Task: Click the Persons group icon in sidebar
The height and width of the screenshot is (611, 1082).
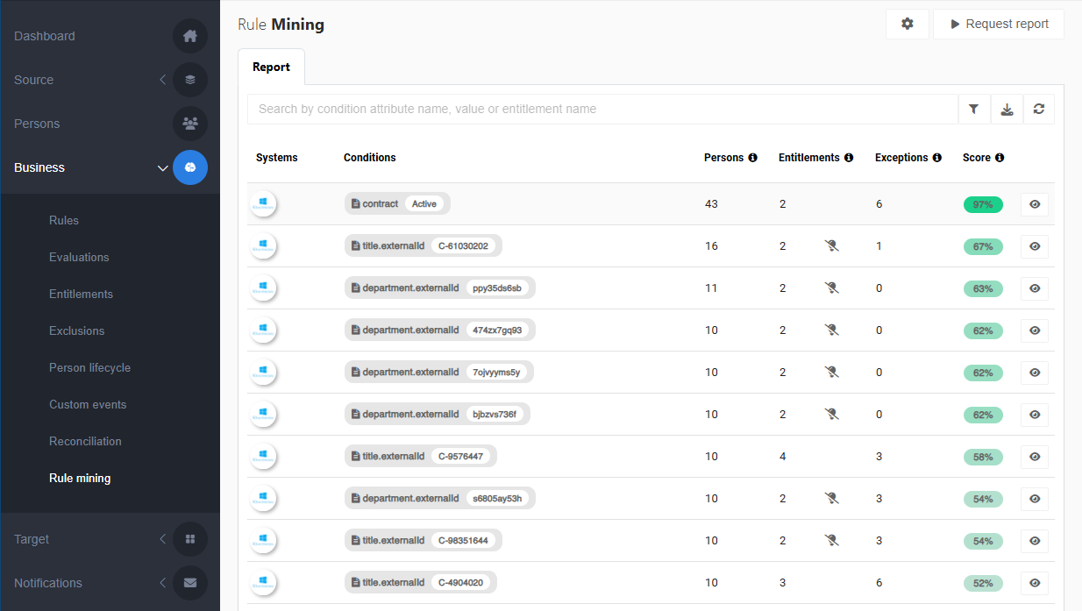Action: 190,124
